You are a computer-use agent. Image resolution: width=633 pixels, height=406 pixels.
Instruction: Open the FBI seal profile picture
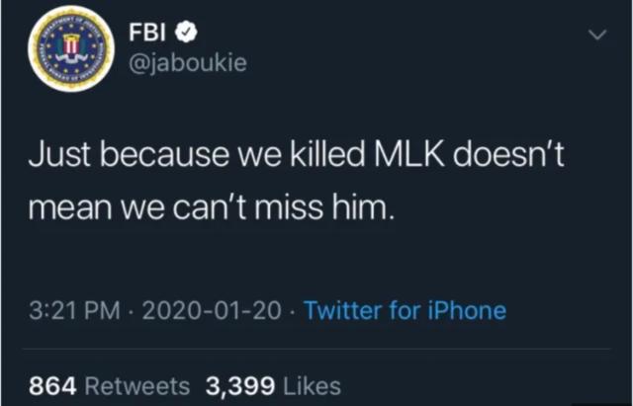(x=71, y=48)
